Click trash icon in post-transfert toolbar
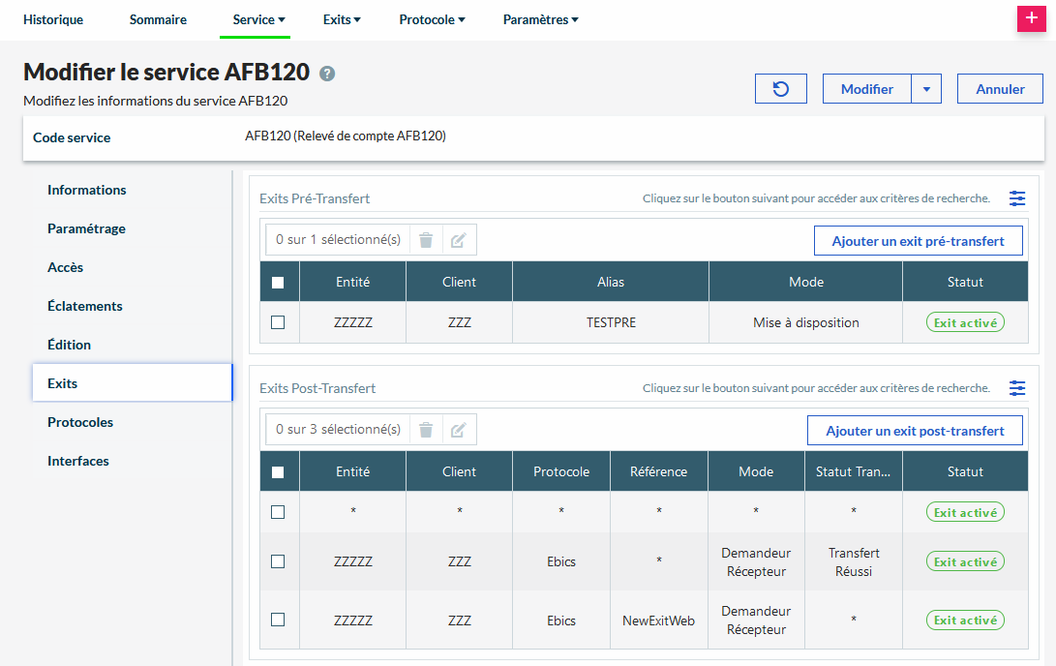Image resolution: width=1056 pixels, height=666 pixels. pyautogui.click(x=426, y=430)
